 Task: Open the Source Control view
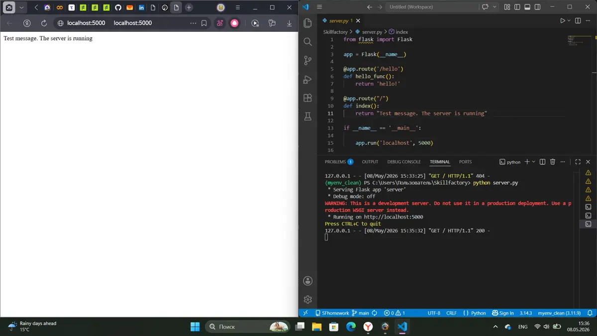[307, 61]
